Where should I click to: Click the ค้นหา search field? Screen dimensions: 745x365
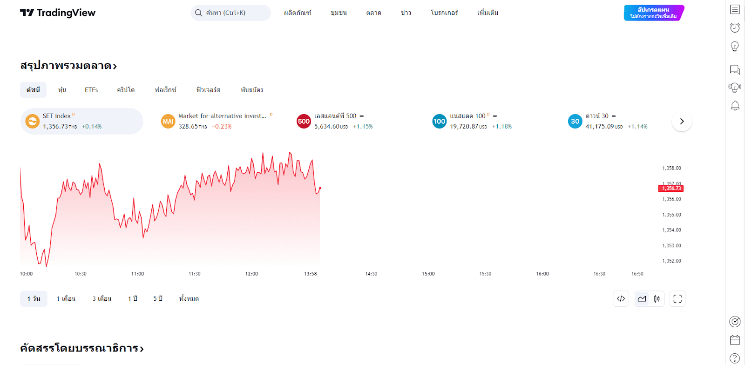[231, 13]
